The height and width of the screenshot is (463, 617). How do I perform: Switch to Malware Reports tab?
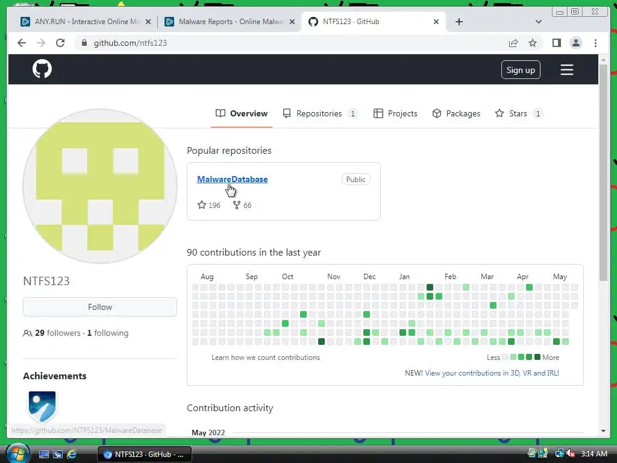pyautogui.click(x=230, y=22)
